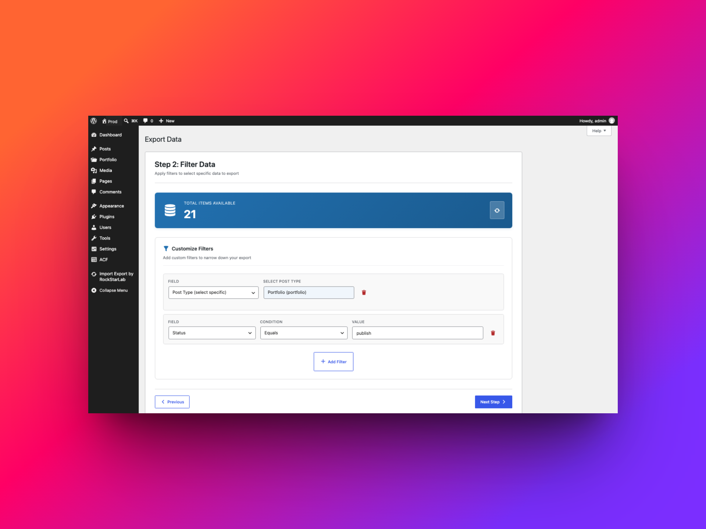Click Collapse Menu in sidebar

113,290
